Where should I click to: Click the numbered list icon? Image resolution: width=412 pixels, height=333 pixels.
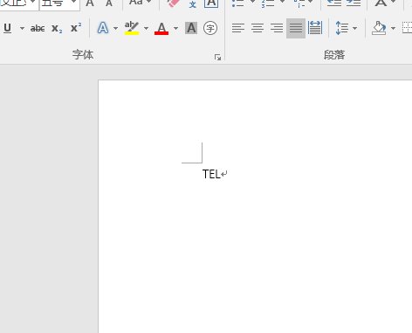pos(268,3)
